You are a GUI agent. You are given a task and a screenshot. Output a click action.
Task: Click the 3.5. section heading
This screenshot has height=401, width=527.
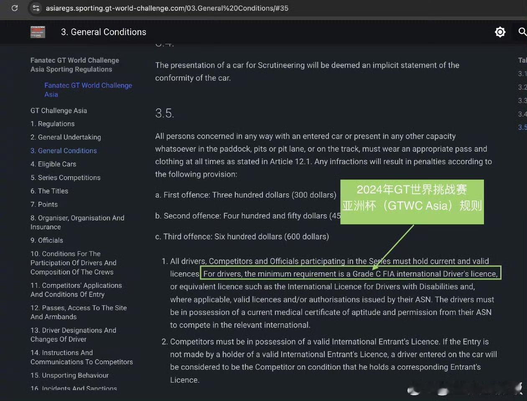click(x=165, y=113)
